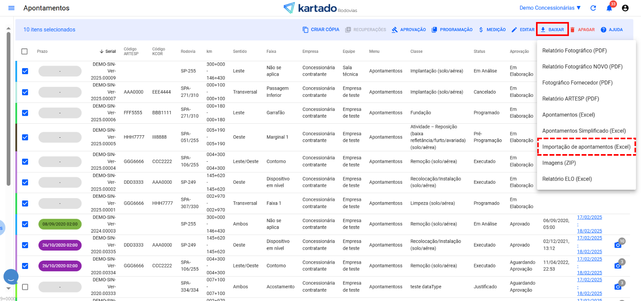Expand the Demo Concessionárias dropdown
This screenshot has height=301, width=641.
point(550,8)
